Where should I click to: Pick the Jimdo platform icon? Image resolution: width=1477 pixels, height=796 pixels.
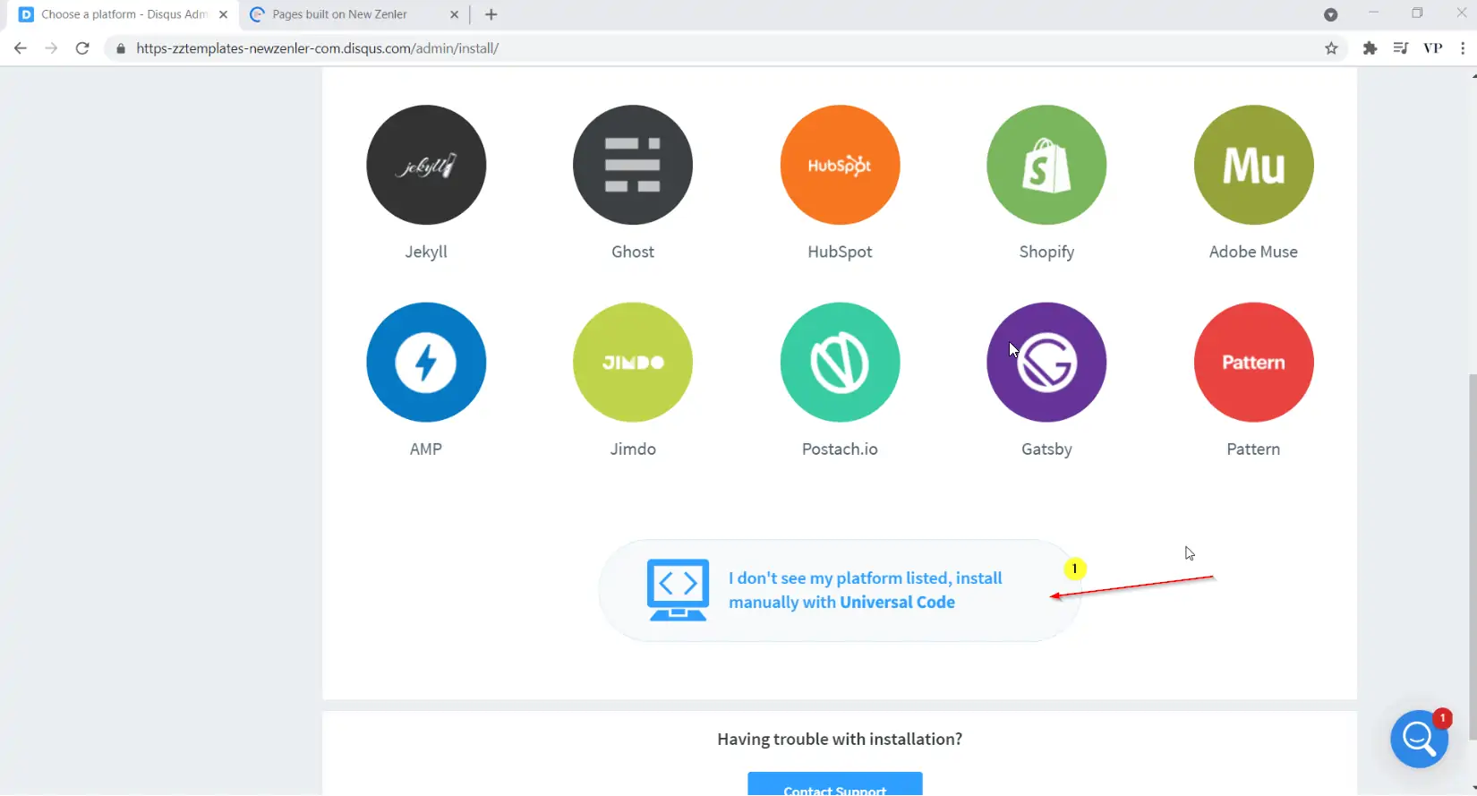(x=633, y=362)
